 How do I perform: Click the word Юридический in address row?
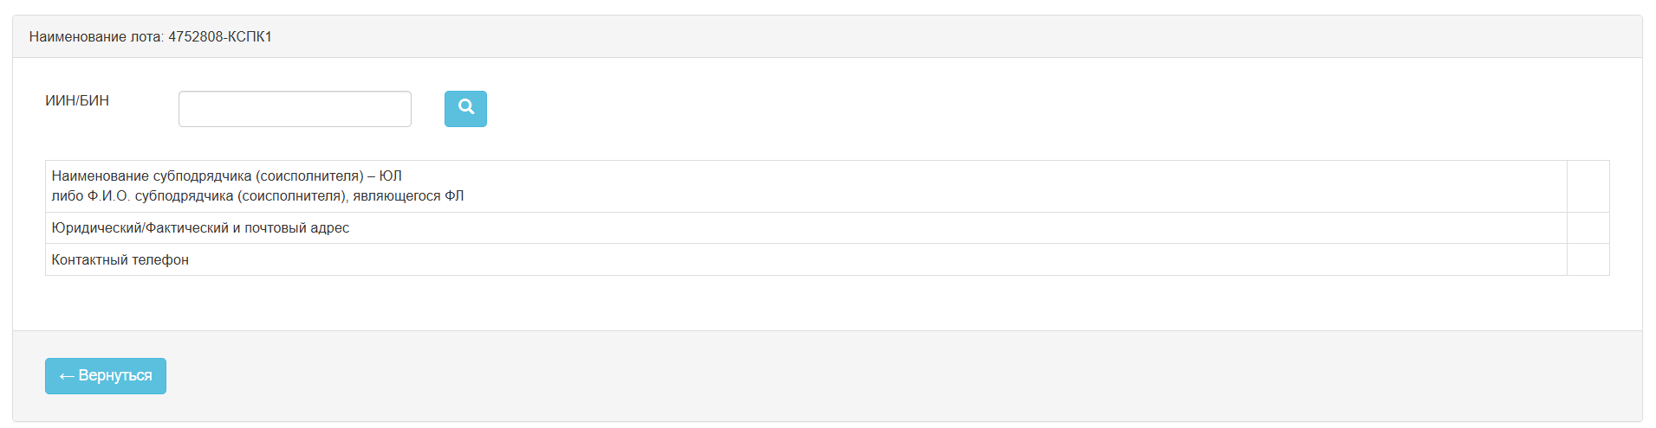pyautogui.click(x=96, y=227)
